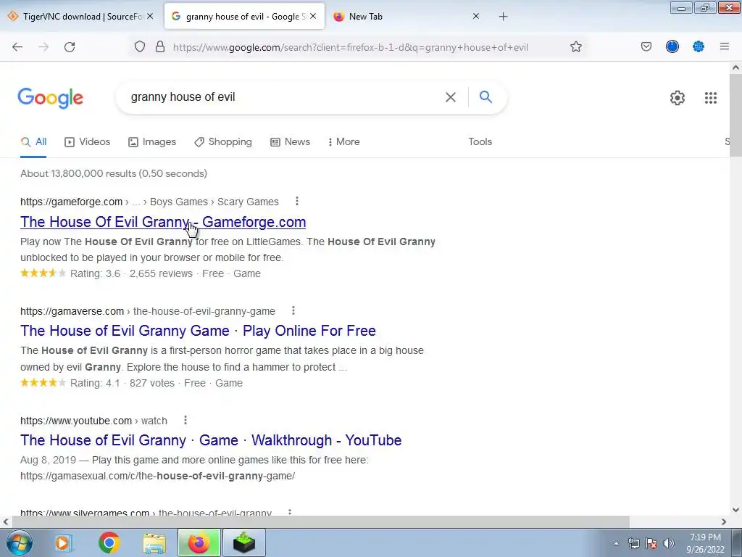Click the scroll down arrow
742x557 pixels.
(735, 510)
